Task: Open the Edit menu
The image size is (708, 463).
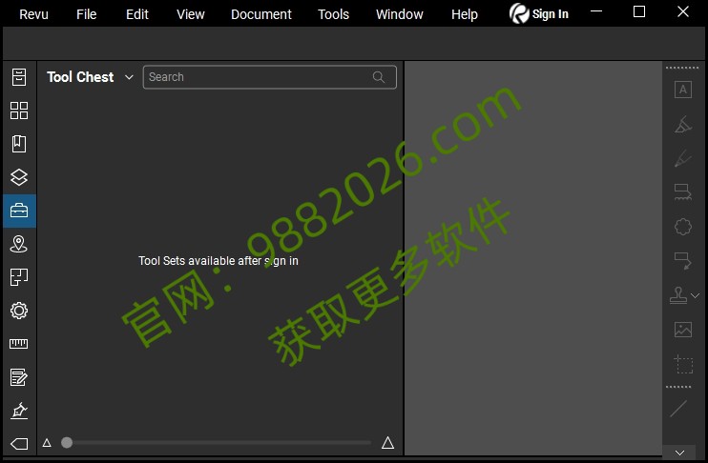Action: [137, 14]
